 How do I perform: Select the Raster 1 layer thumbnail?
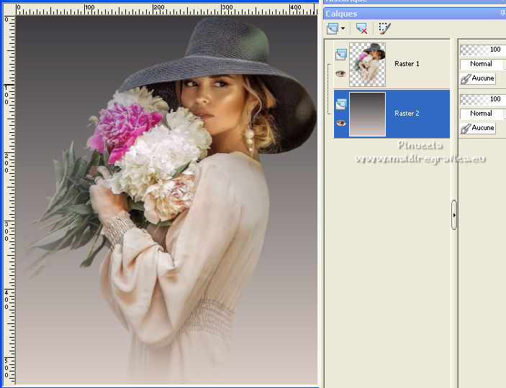click(367, 64)
